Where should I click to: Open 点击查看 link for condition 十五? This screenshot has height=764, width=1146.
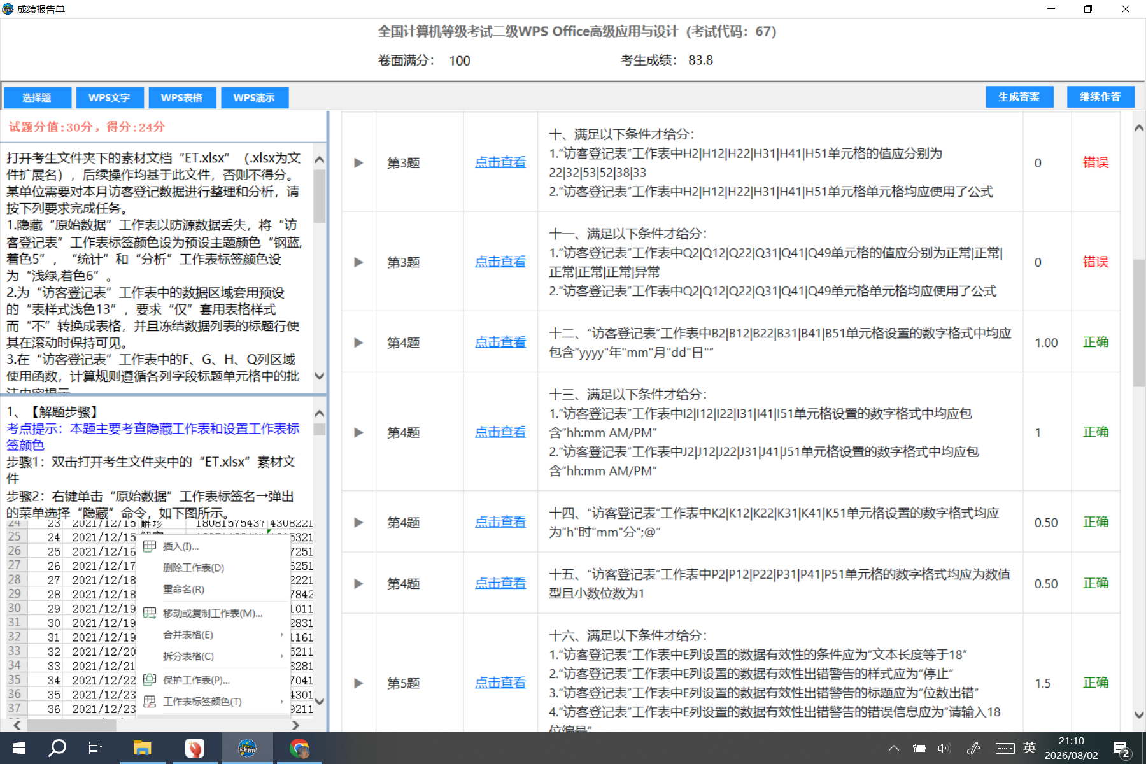(500, 583)
